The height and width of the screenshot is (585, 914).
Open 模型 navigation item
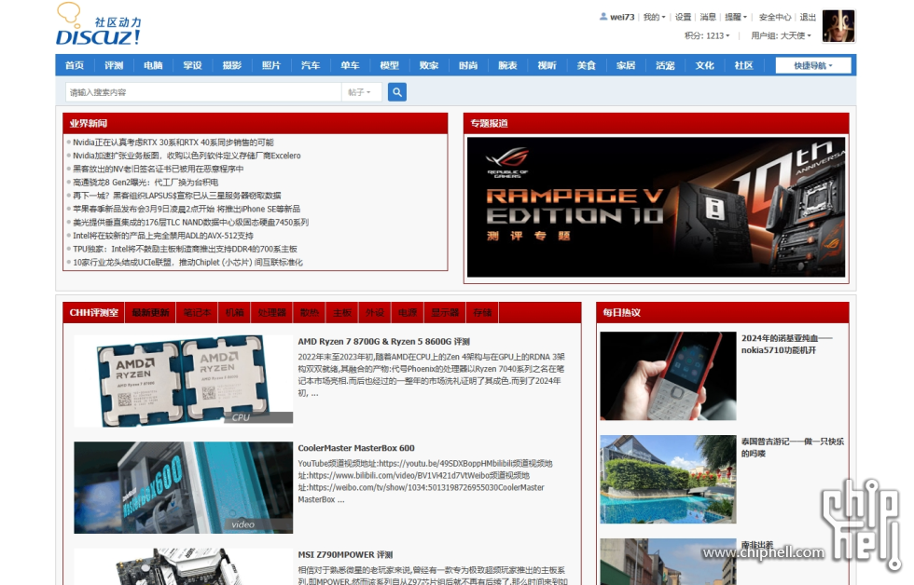click(x=390, y=66)
